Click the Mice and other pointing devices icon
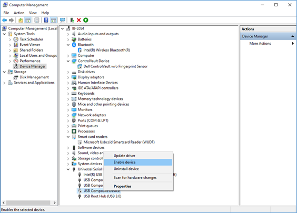The height and width of the screenshot is (213, 297). (74, 104)
